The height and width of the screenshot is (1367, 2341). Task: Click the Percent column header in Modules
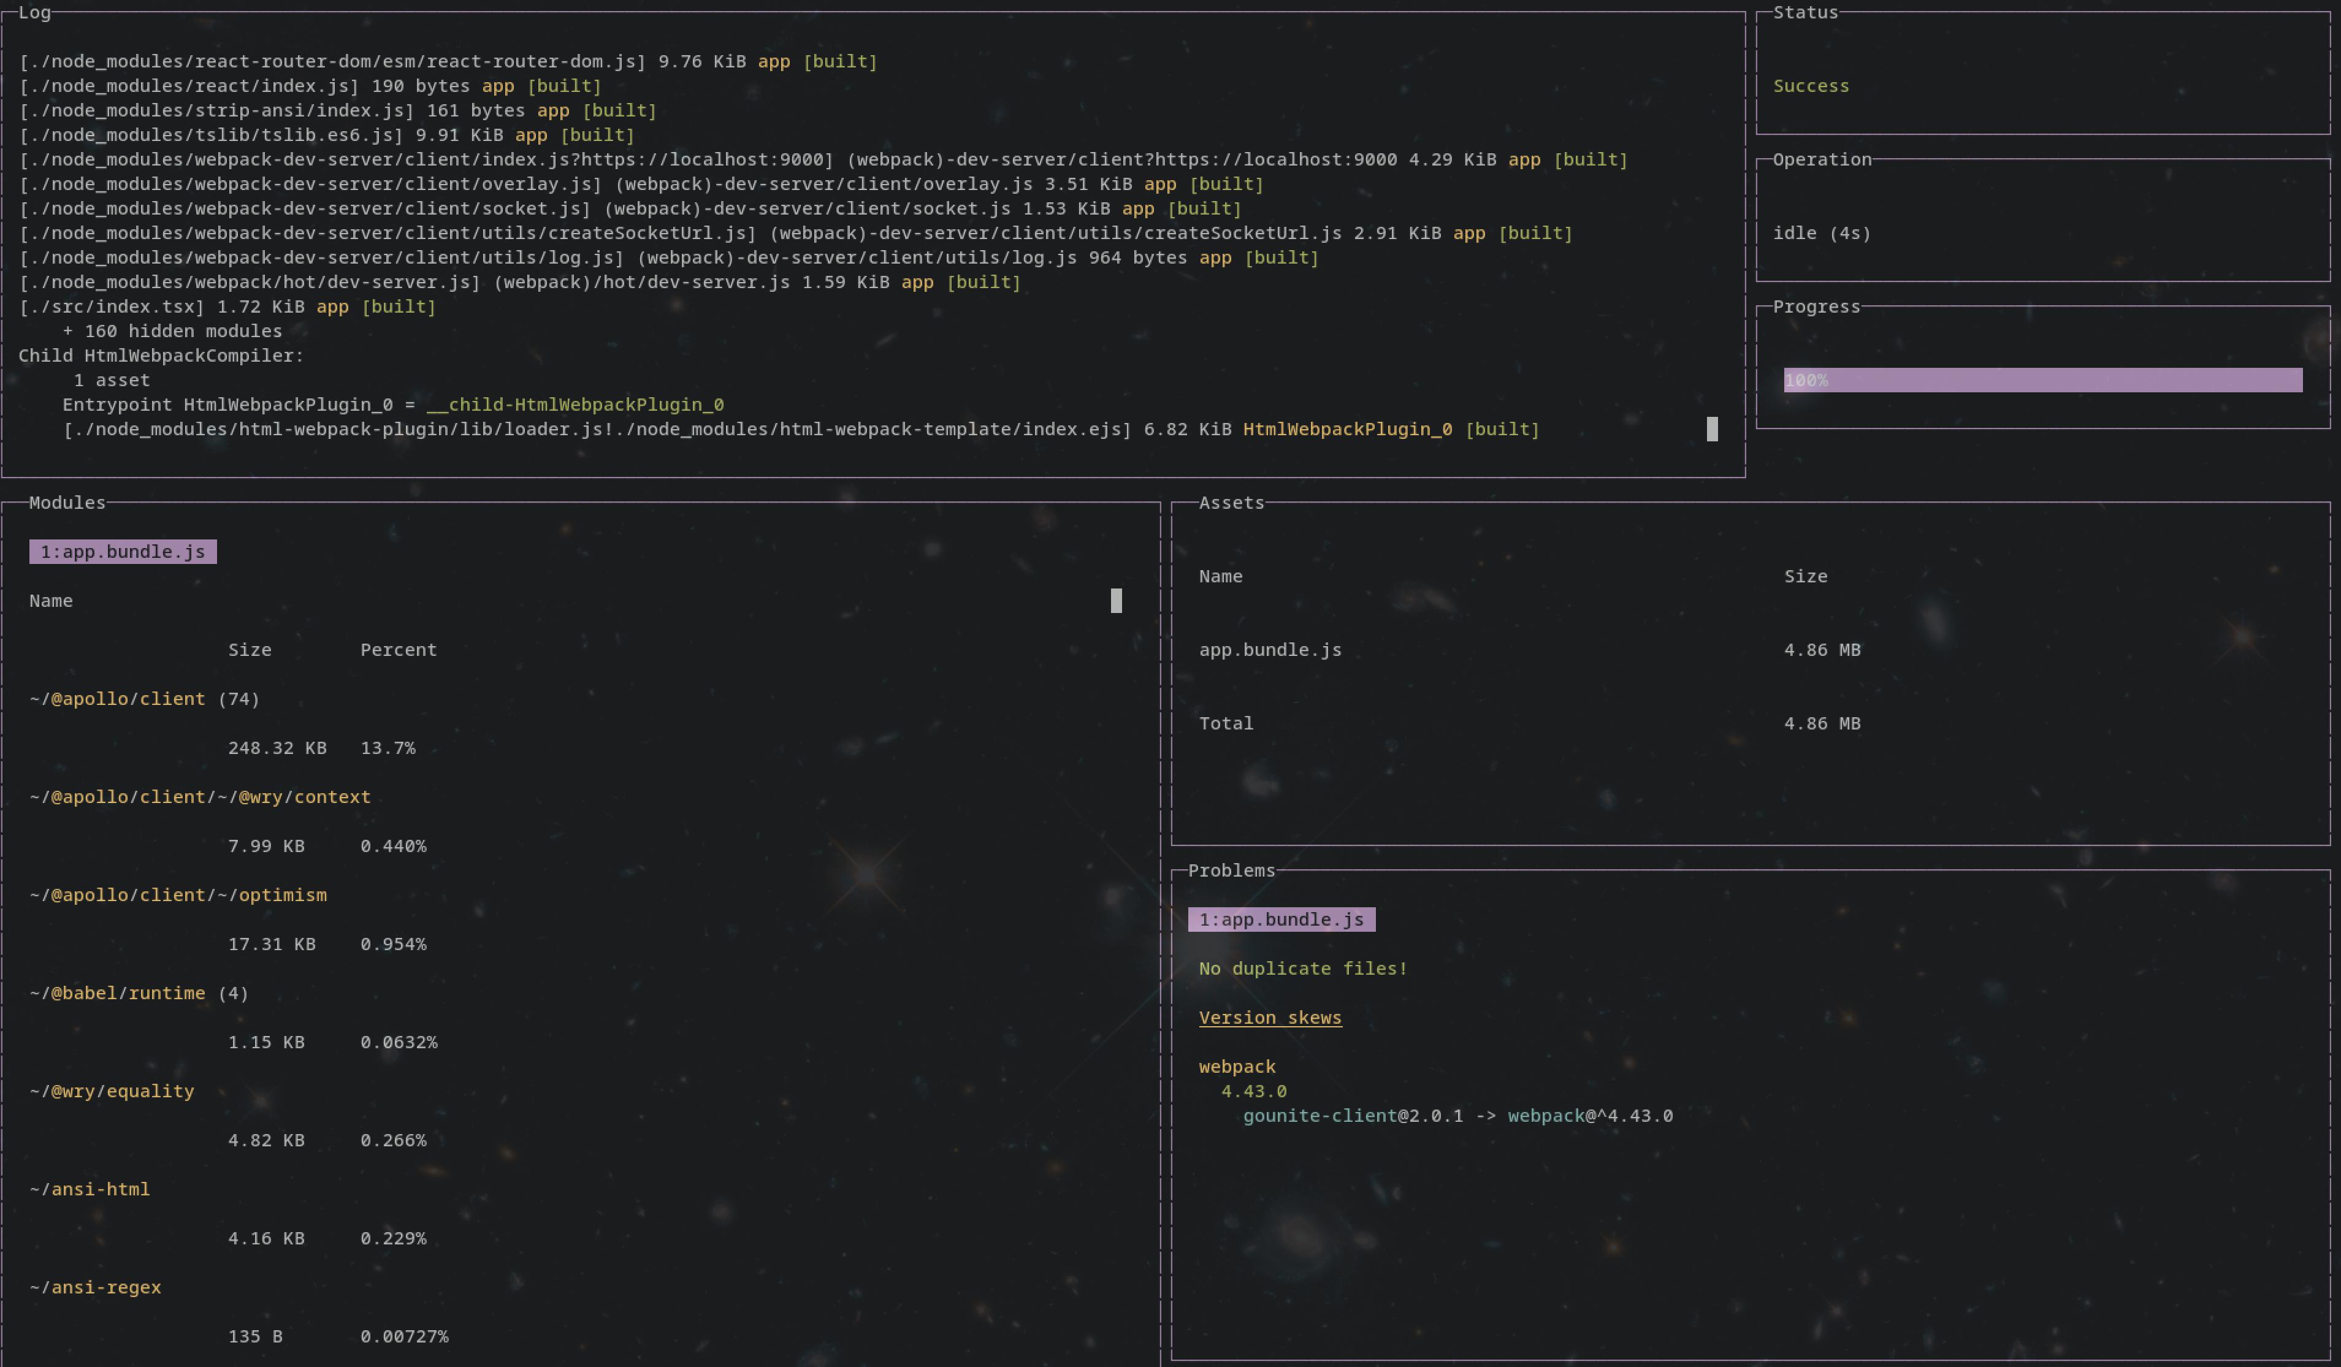pyautogui.click(x=397, y=650)
